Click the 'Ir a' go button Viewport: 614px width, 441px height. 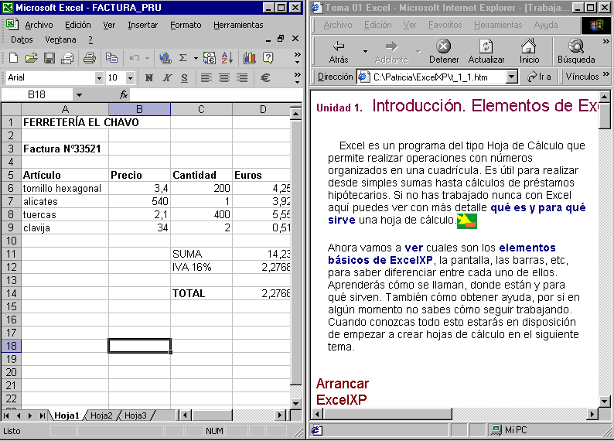539,77
